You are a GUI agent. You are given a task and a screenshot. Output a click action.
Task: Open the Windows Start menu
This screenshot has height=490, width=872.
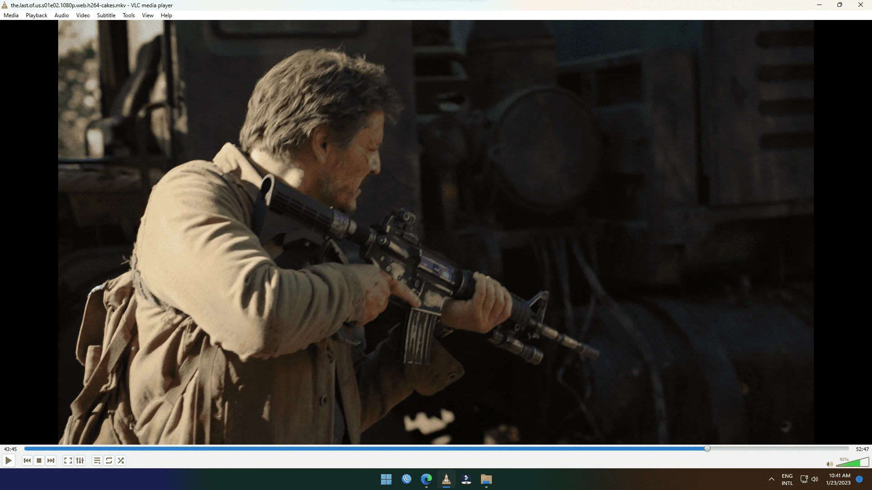coord(386,480)
